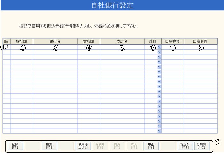The width and height of the screenshot is (224, 154).
Task: Open the 種目 dropdown in the last row
Action: 159,131
